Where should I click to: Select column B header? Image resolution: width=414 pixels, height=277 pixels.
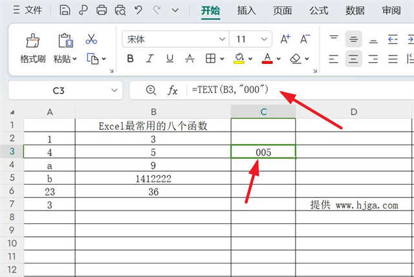point(153,112)
